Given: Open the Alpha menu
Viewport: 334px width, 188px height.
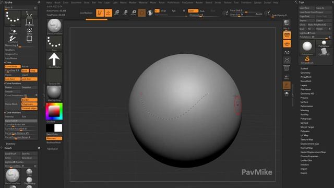Looking at the screenshot, I should pyautogui.click(x=49, y=3).
